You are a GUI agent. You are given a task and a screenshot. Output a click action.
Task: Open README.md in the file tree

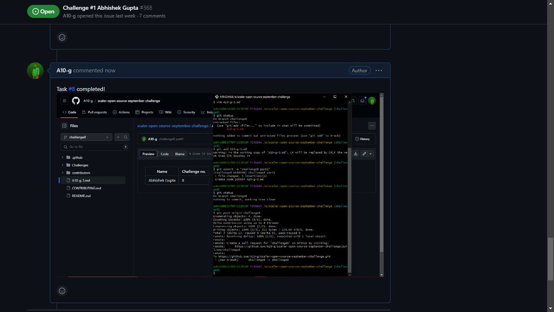coord(81,196)
